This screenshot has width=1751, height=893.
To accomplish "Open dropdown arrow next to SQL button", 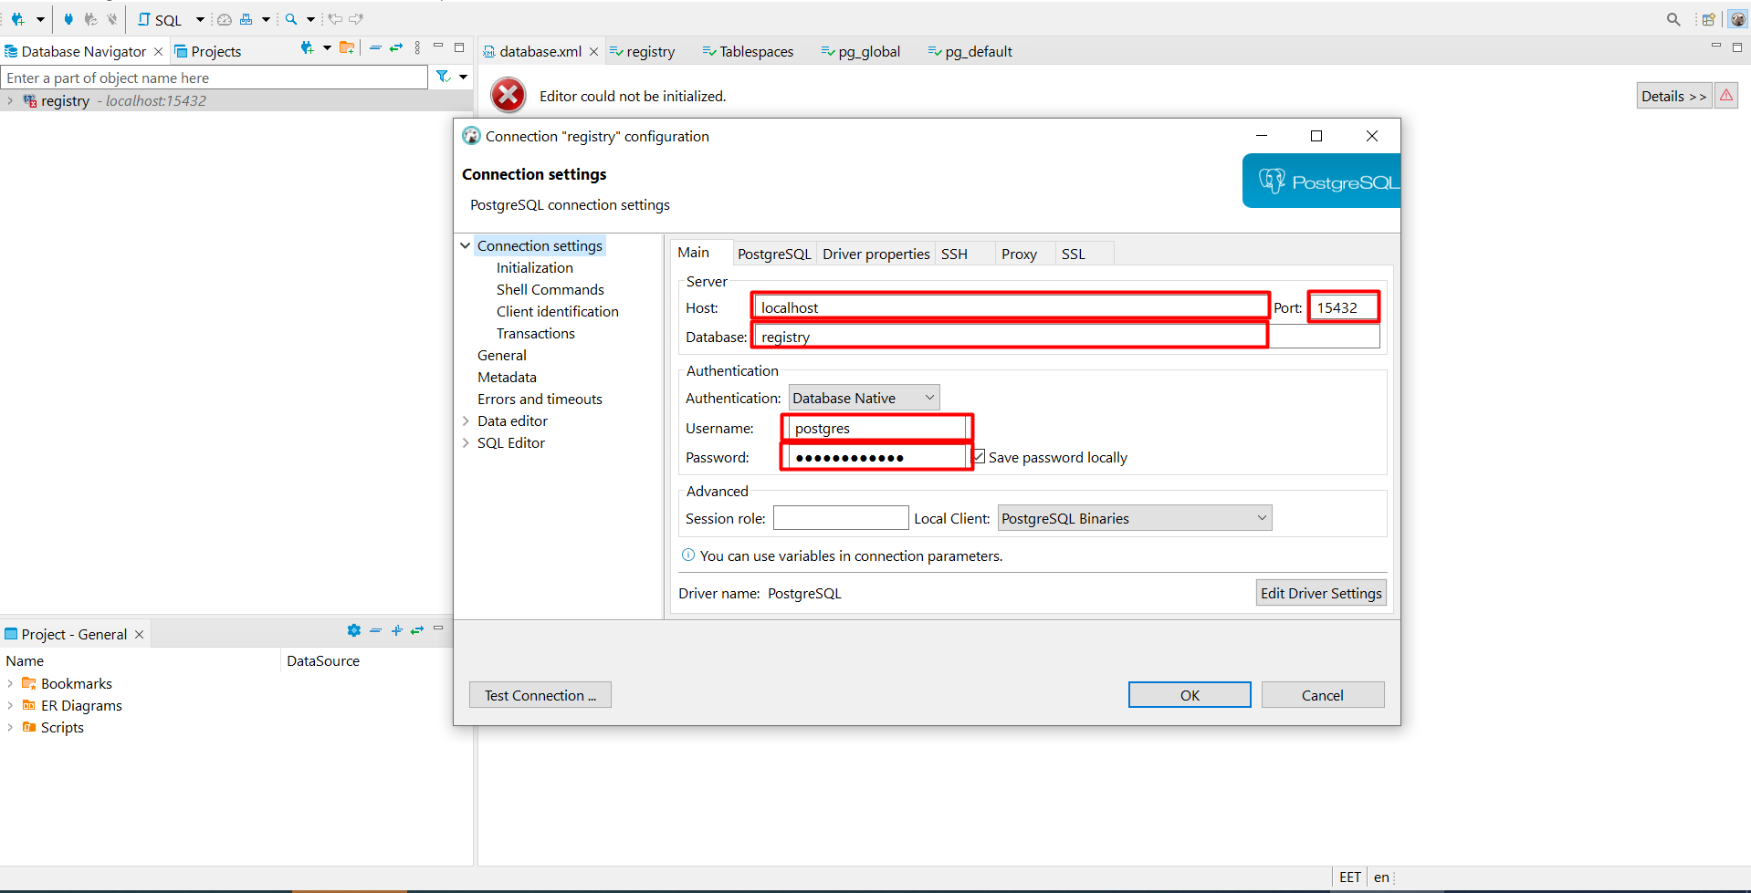I will 200,19.
